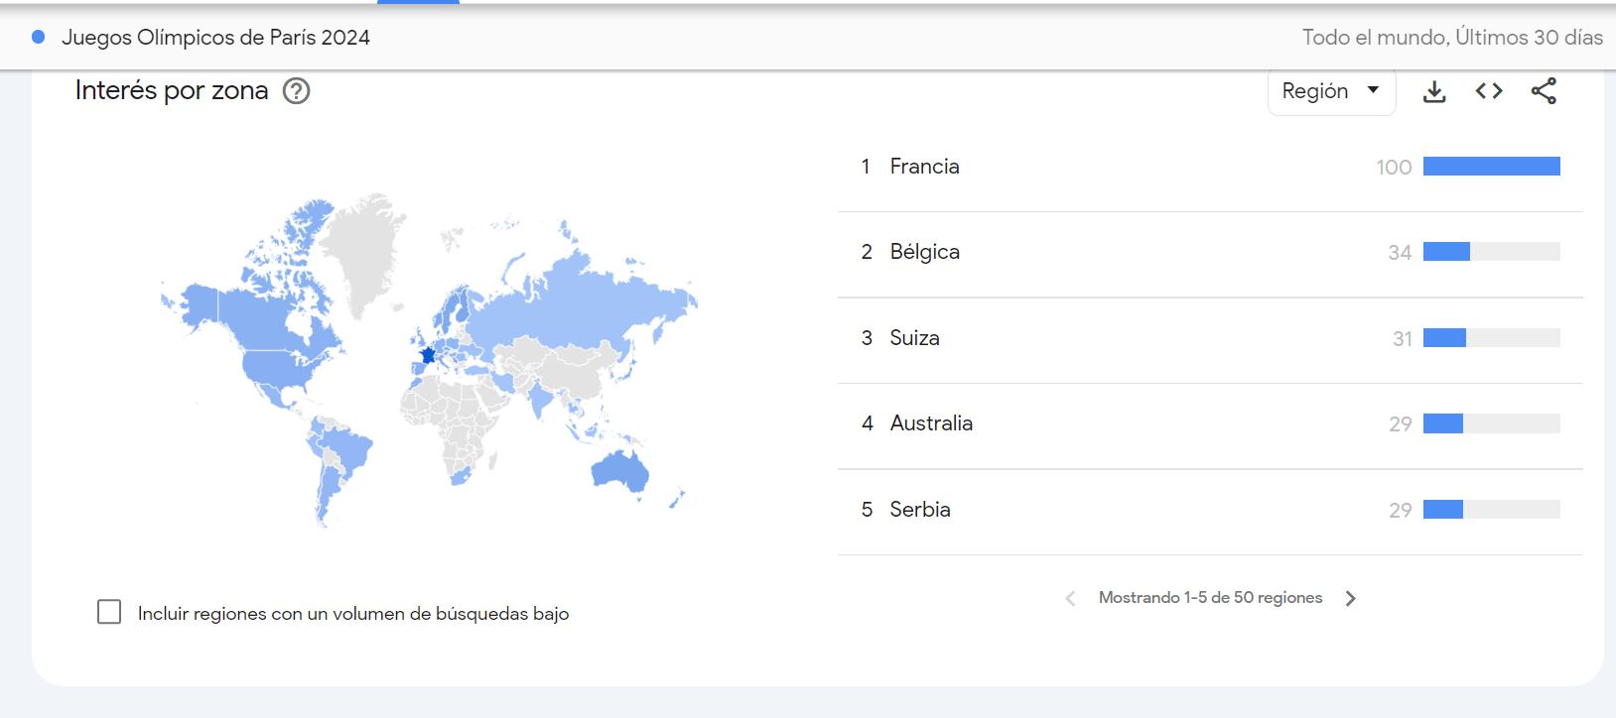Choose Serbia from the region list
Image resolution: width=1616 pixels, height=718 pixels.
click(x=919, y=510)
